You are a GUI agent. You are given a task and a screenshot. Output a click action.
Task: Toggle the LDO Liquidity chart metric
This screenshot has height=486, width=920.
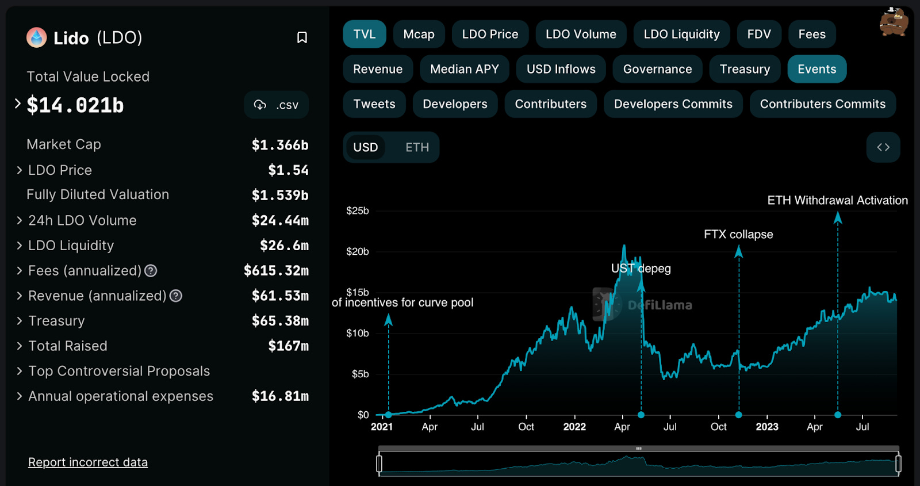[681, 35]
